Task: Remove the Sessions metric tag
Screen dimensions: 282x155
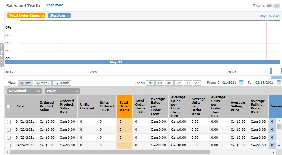Action: (x=68, y=16)
